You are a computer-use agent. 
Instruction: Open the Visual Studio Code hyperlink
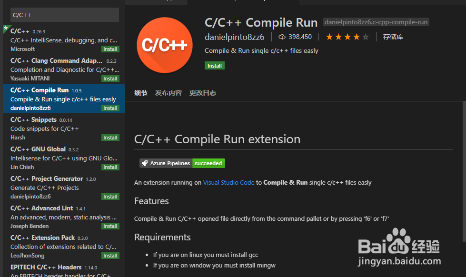coord(228,182)
